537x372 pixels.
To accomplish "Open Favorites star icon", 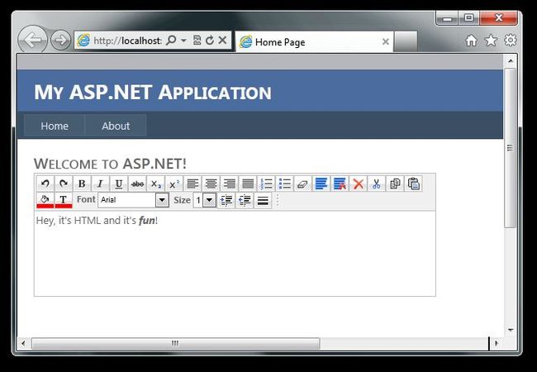I will click(491, 41).
